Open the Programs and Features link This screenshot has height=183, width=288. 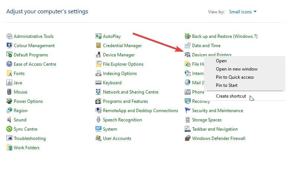point(125,101)
